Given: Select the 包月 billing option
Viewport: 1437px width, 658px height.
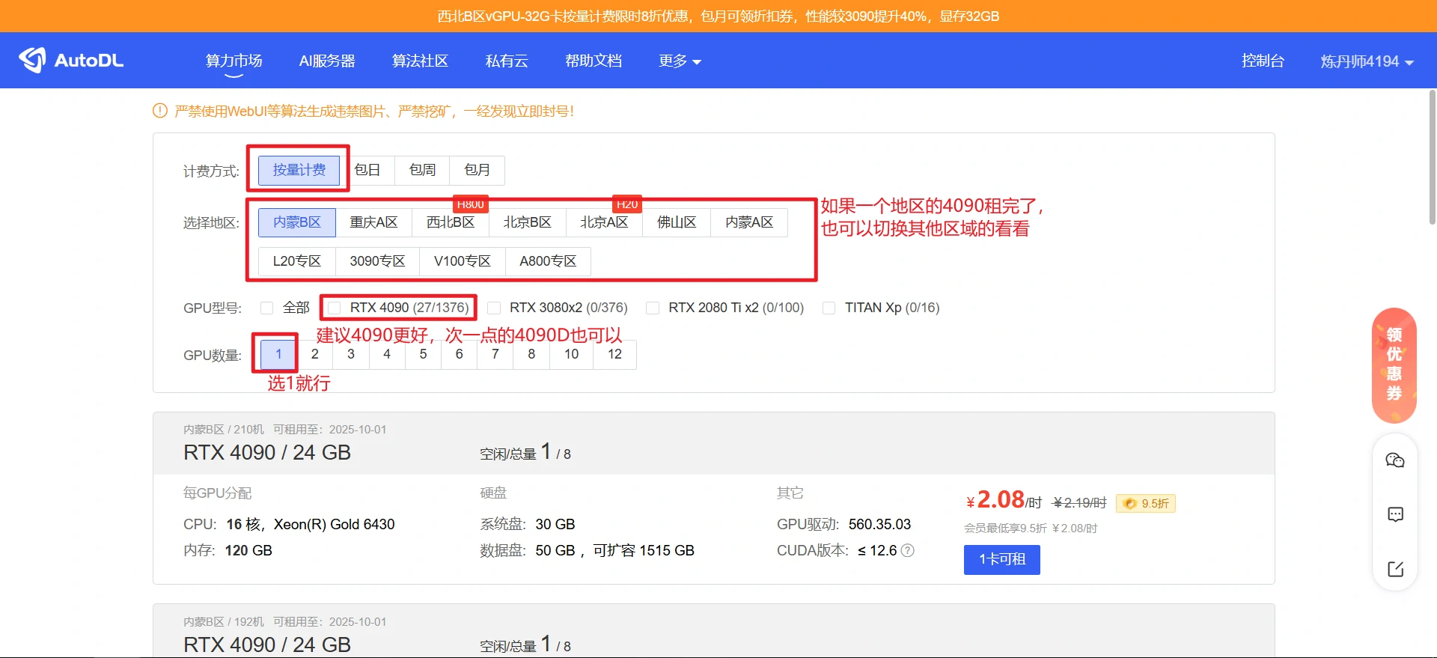Looking at the screenshot, I should pyautogui.click(x=477, y=170).
